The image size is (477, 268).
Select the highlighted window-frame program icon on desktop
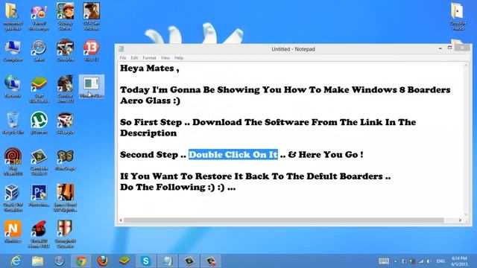91,87
